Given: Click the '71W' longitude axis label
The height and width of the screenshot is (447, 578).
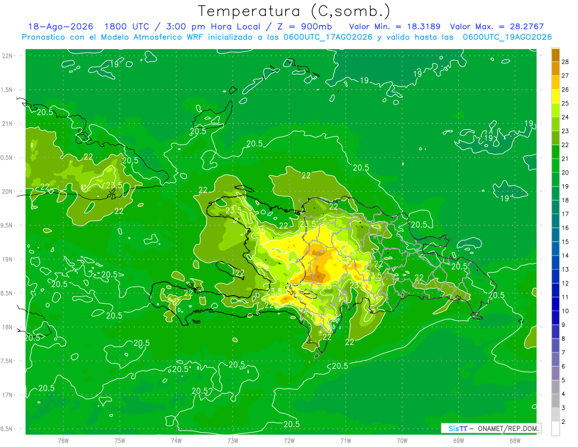Looking at the screenshot, I should click(345, 441).
